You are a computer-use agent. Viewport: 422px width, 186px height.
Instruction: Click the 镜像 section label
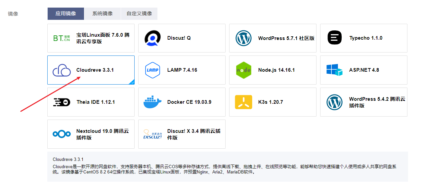point(13,14)
